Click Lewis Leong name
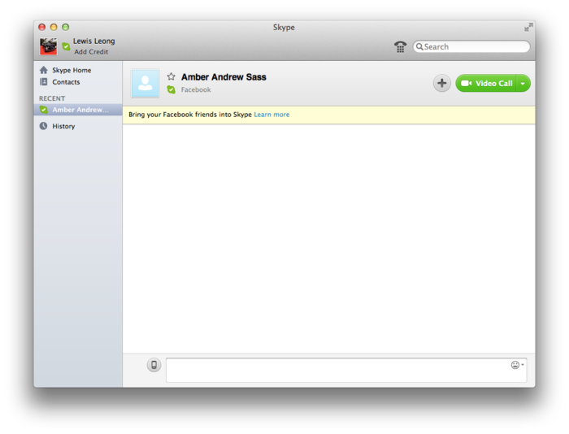Viewport: 569px width, 434px height. (x=94, y=41)
